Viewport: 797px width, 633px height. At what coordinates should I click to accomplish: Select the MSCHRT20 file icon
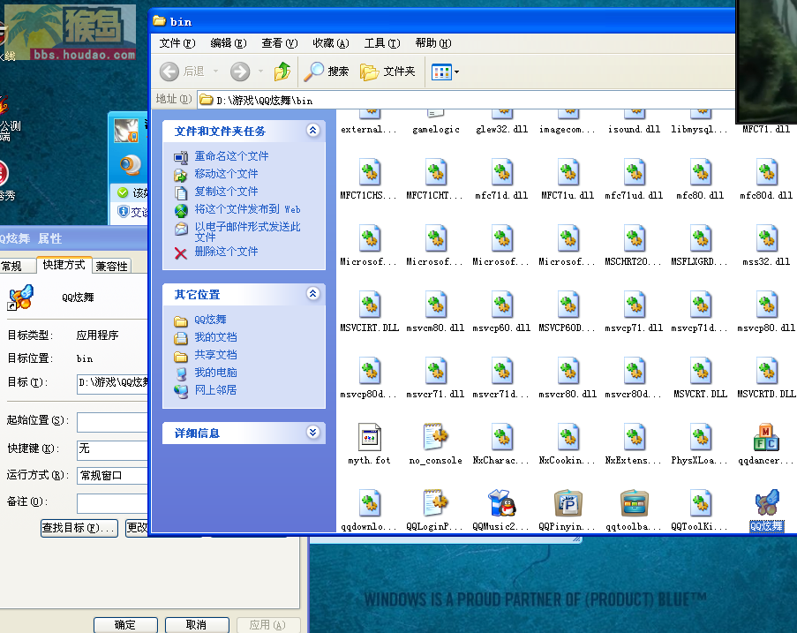coord(634,238)
